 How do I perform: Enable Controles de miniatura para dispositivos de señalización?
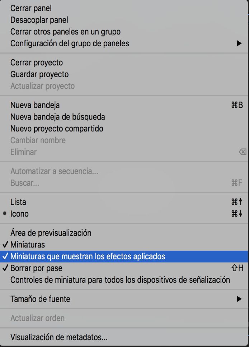[119, 280]
